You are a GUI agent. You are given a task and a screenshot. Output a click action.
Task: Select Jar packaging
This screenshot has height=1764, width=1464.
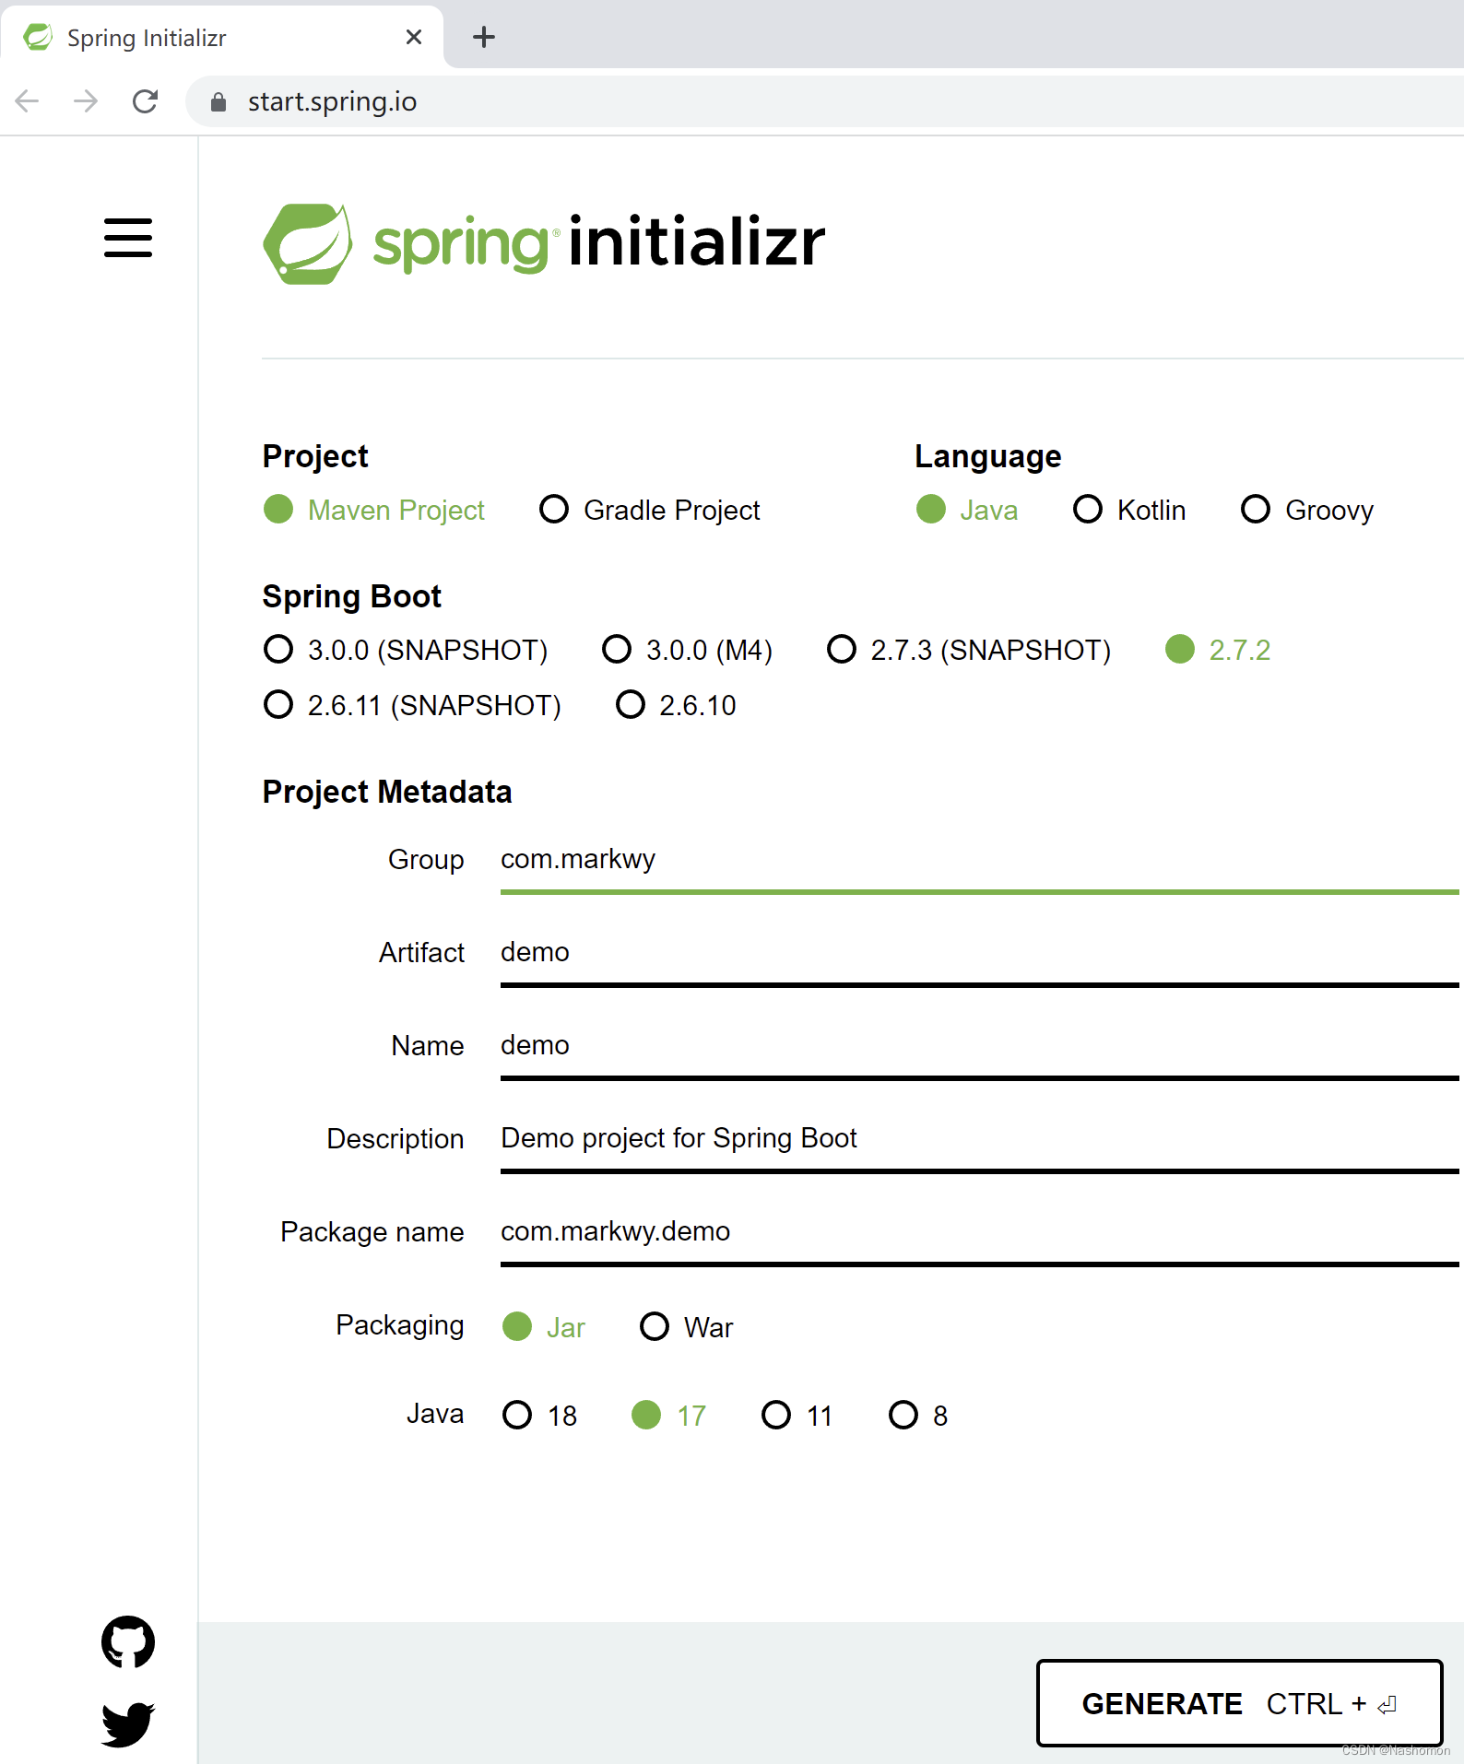[544, 1327]
